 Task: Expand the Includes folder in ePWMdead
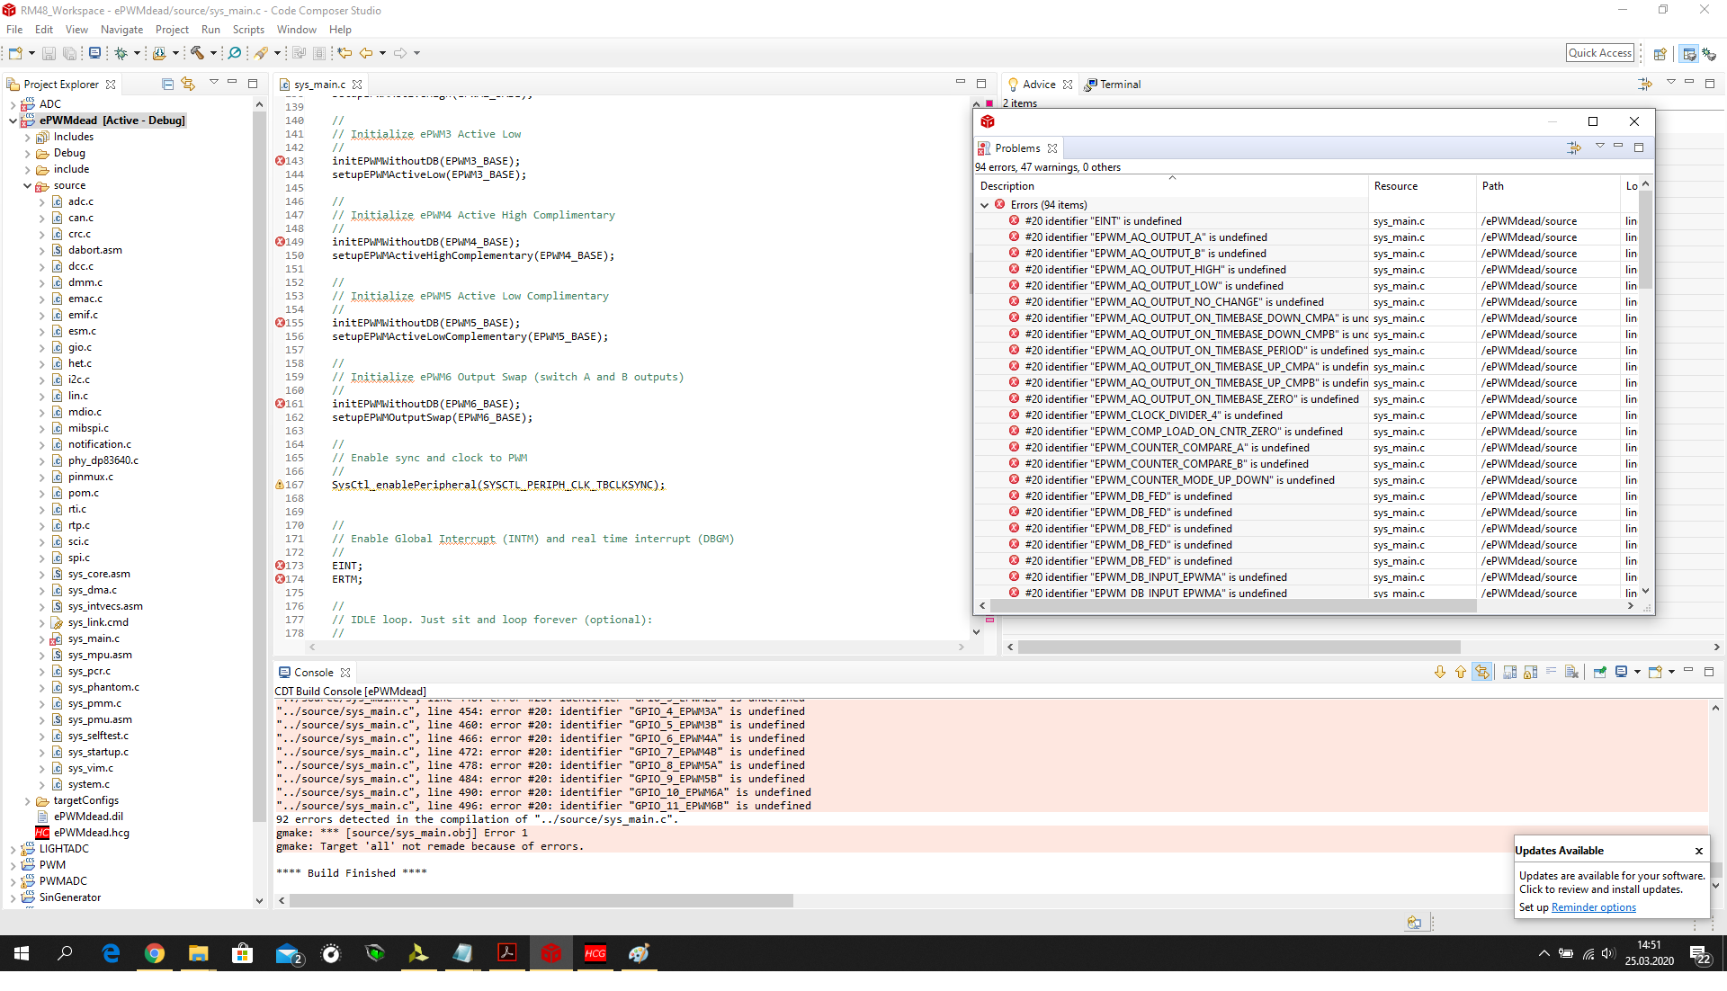27,138
